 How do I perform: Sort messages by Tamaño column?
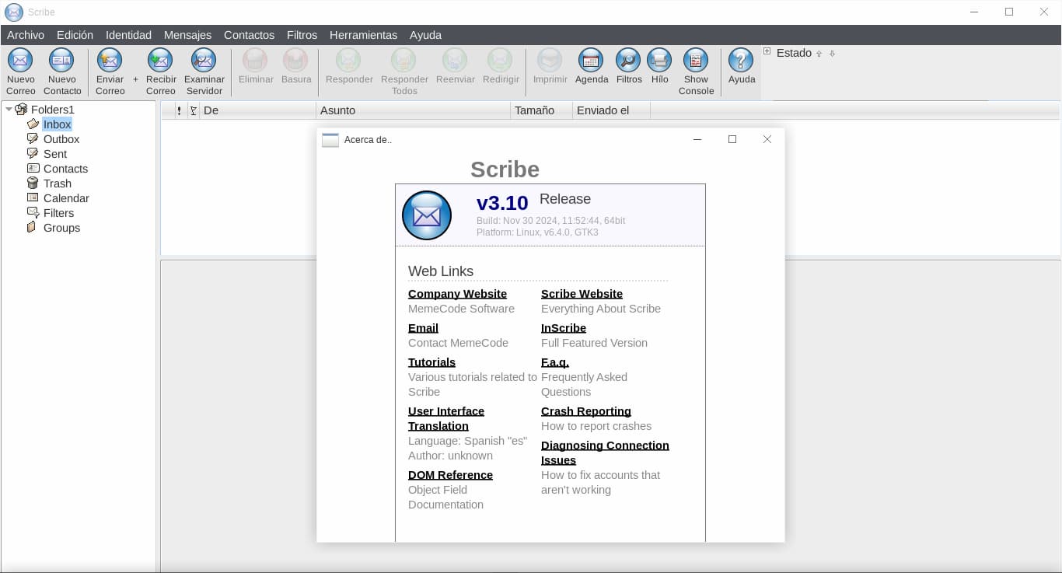click(x=541, y=110)
